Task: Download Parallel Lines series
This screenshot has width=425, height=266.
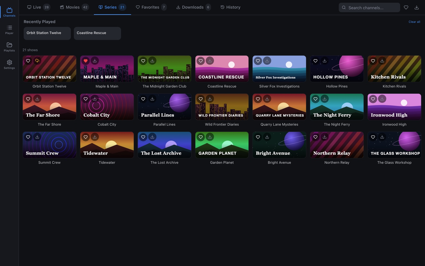Action: point(152,99)
